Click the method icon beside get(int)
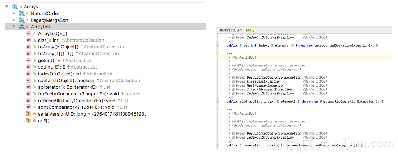Image resolution: width=398 pixels, height=154 pixels. point(29,60)
